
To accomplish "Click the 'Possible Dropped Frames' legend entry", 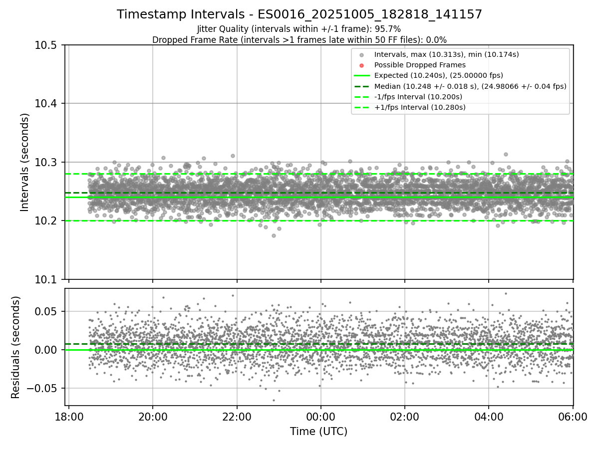I will coord(420,65).
